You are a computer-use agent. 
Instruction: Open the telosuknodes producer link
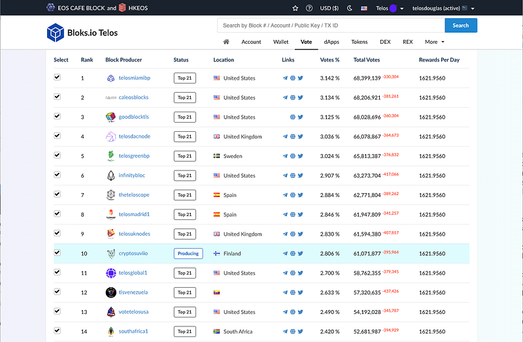[135, 234]
